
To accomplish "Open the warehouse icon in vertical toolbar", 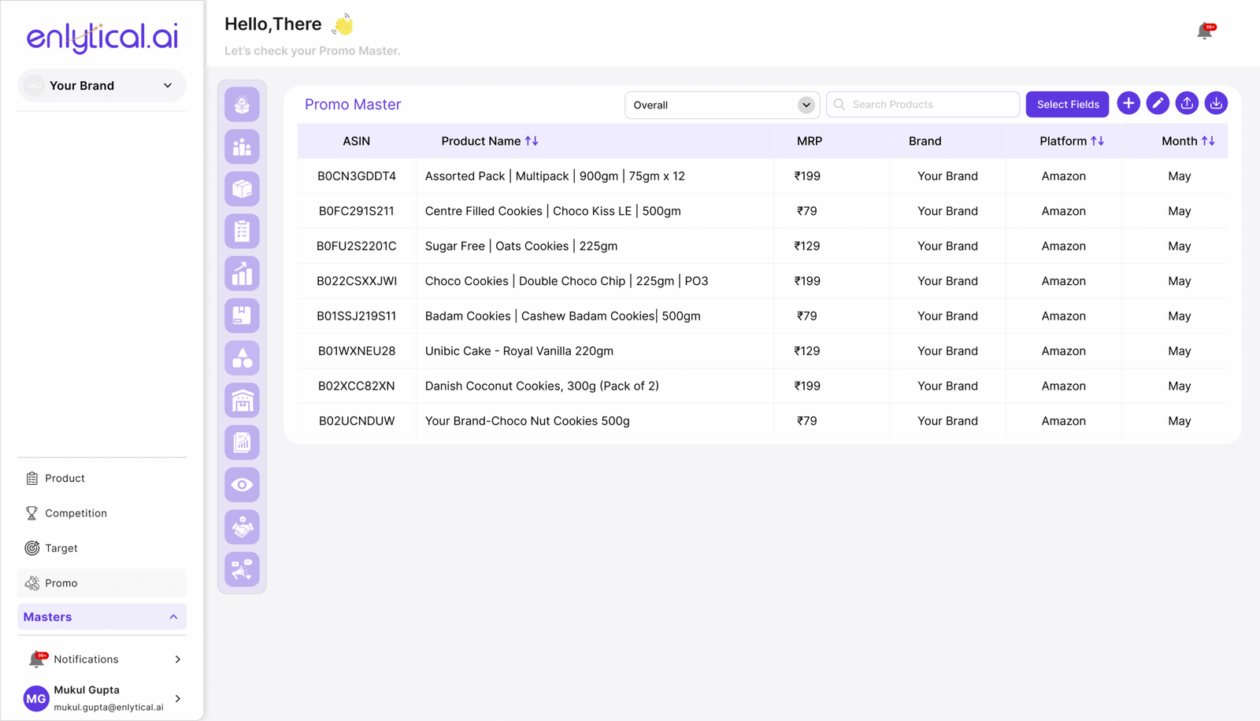I will pos(242,401).
